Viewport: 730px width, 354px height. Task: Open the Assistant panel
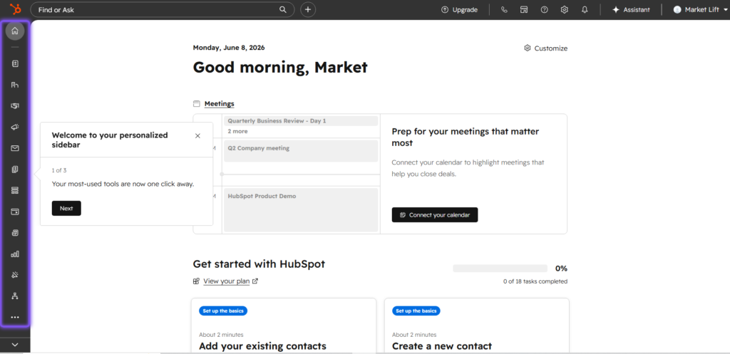(631, 9)
